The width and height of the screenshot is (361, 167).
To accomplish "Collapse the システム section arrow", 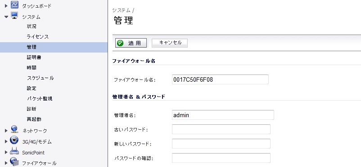I will (x=6, y=17).
